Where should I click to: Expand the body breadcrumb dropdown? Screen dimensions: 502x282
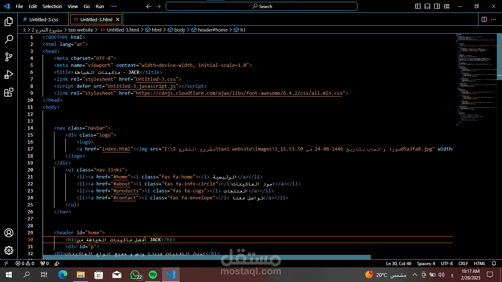[177, 30]
